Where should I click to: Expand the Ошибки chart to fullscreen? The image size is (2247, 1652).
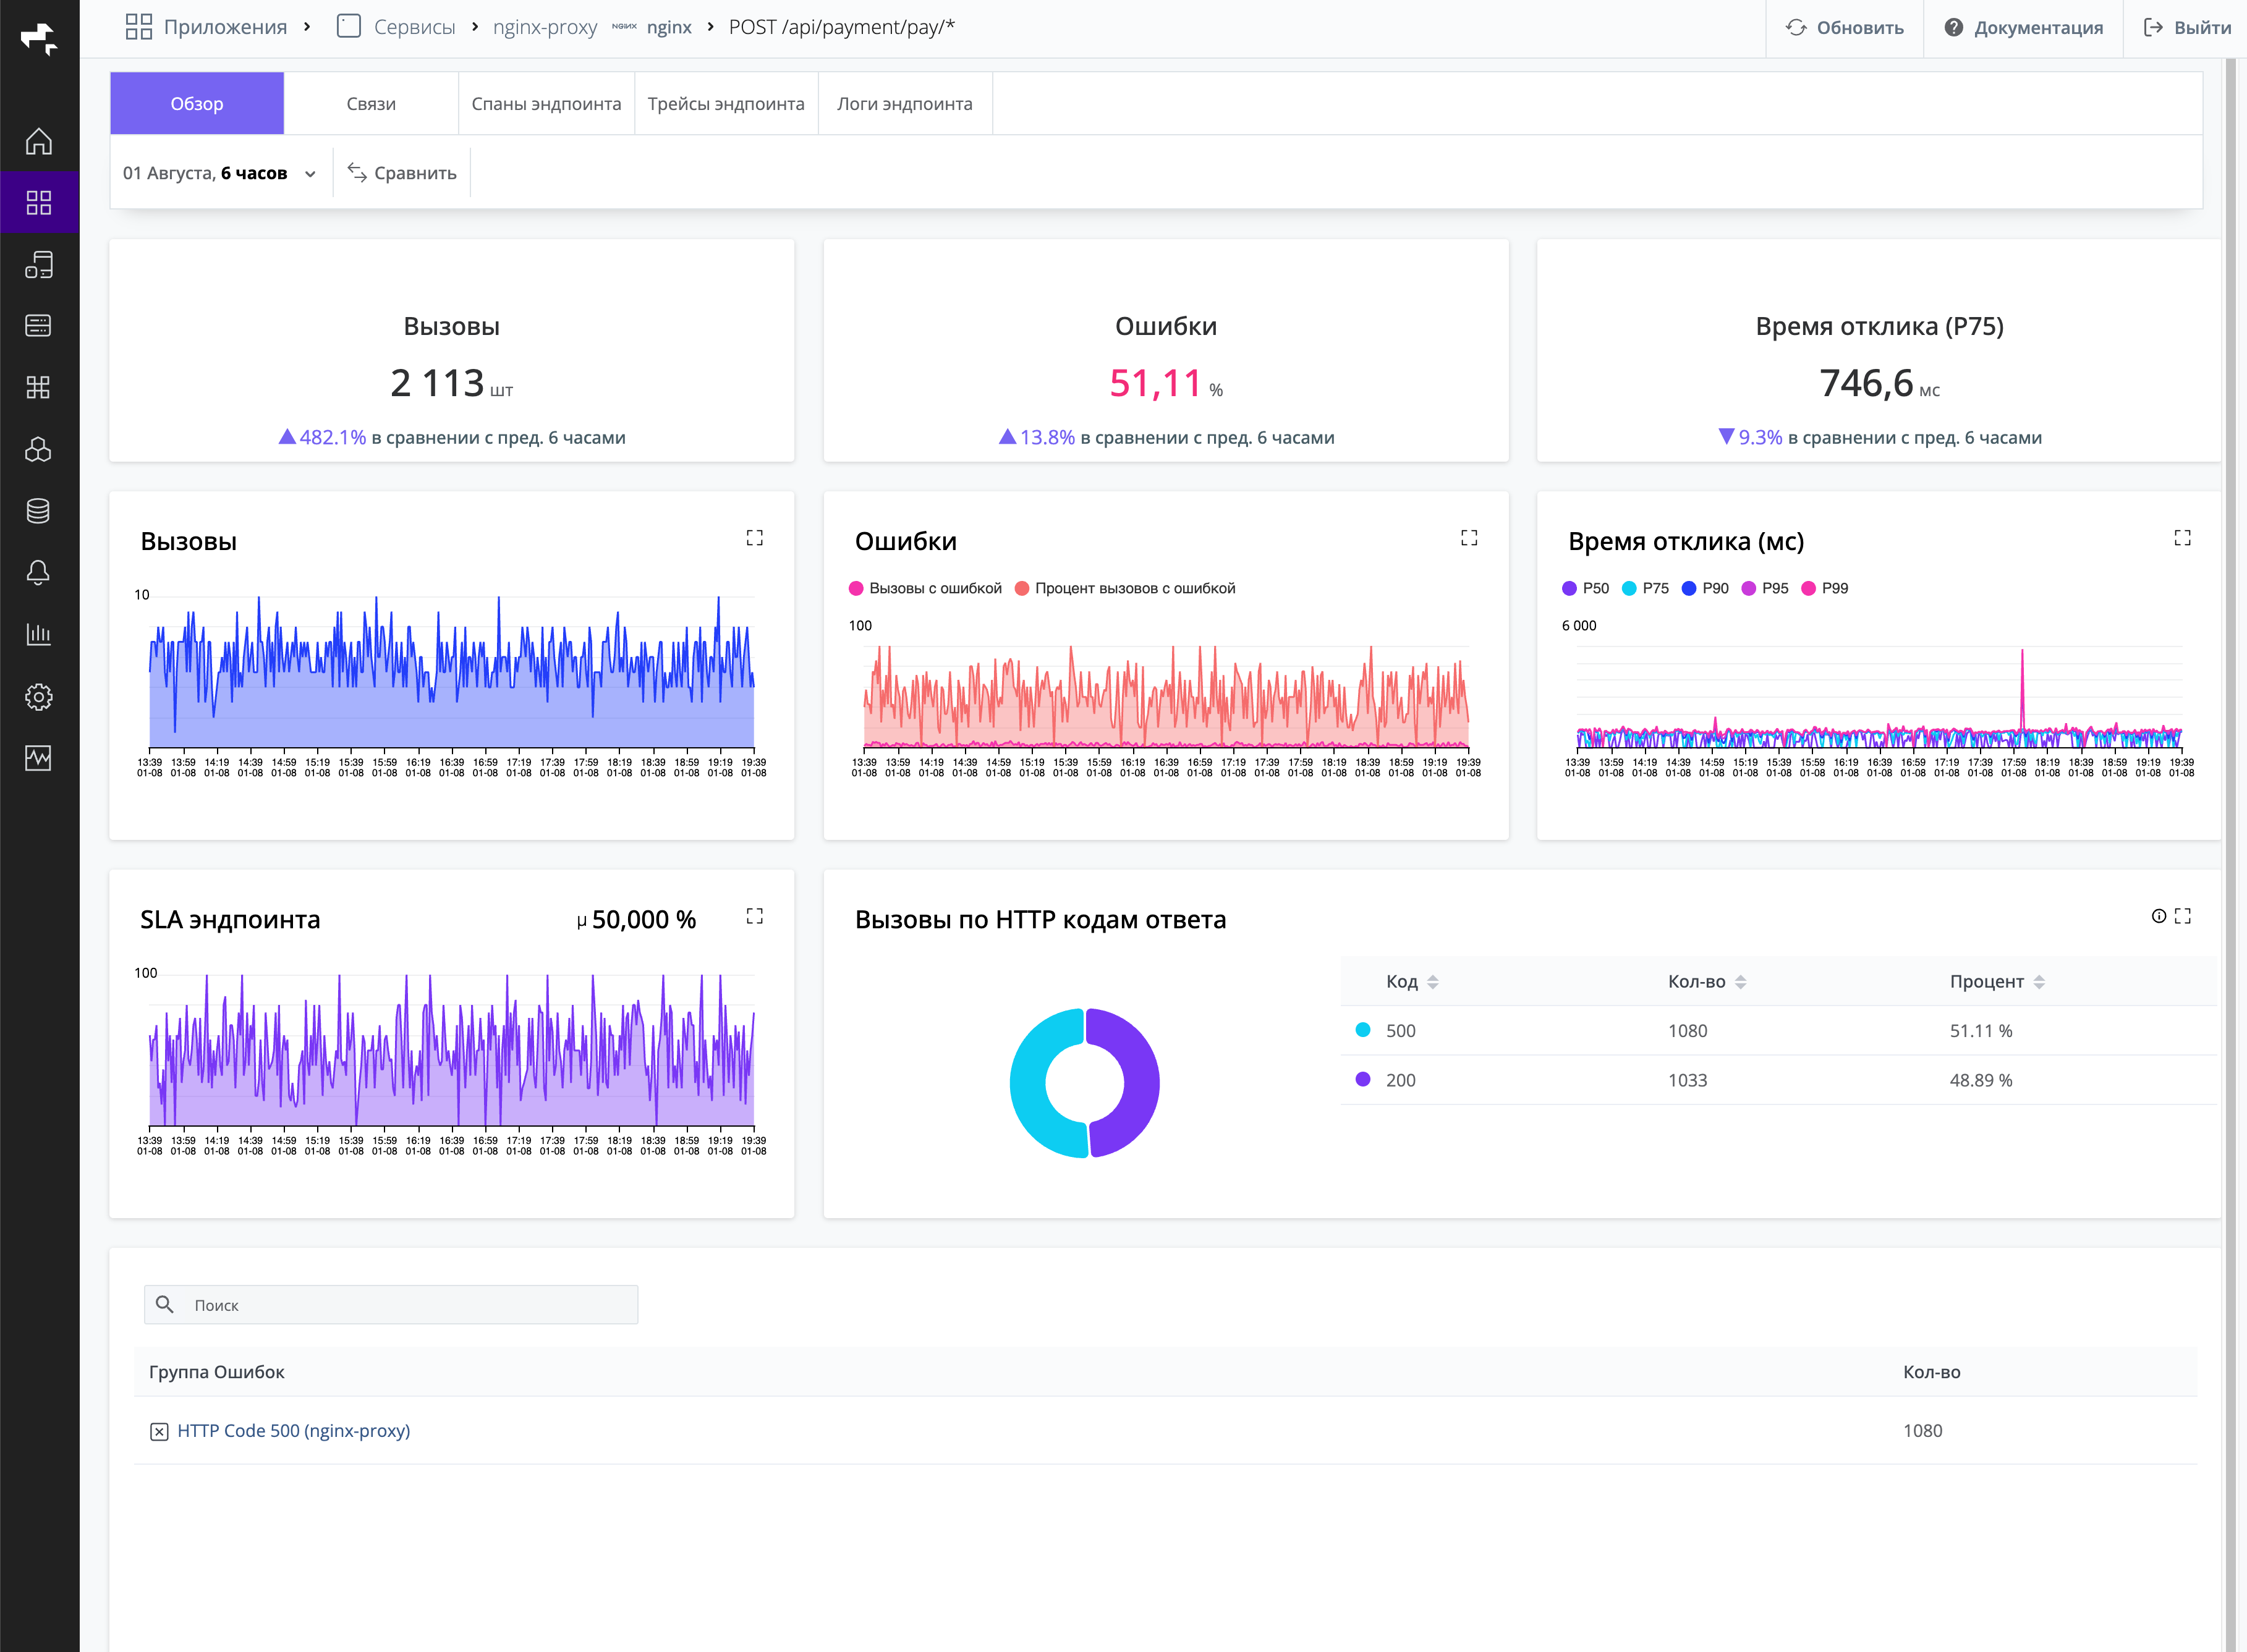pos(1469,538)
